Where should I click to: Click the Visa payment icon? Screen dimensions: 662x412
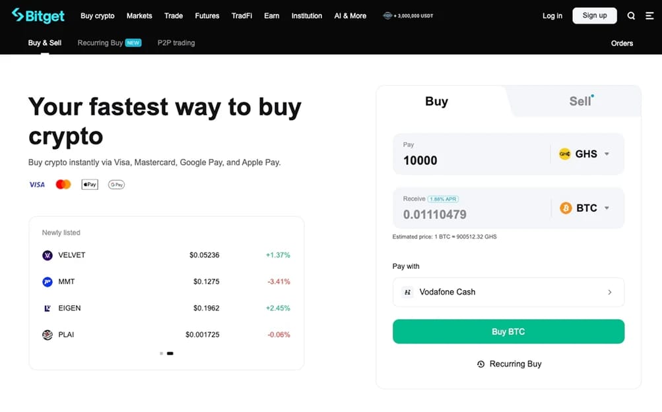click(x=37, y=185)
